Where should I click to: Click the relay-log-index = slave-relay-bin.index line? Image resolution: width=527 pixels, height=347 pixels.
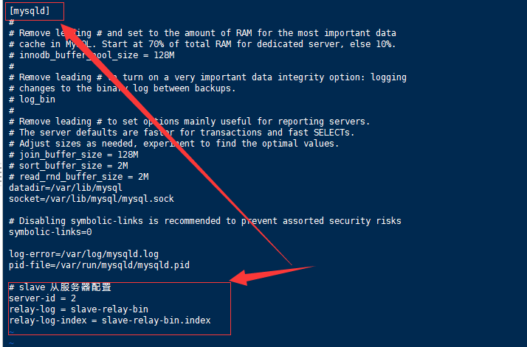(x=109, y=320)
